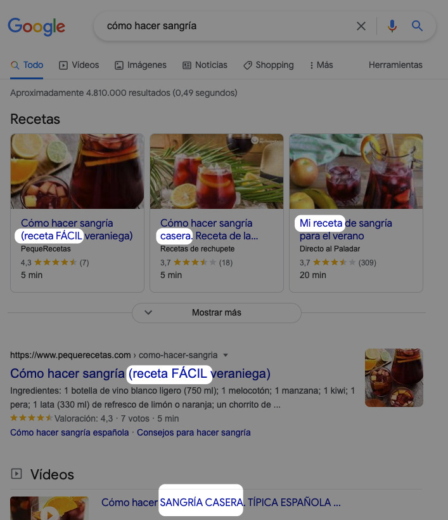Click the 3,7 rating with (309) reviews
This screenshot has height=520, width=448.
(338, 263)
